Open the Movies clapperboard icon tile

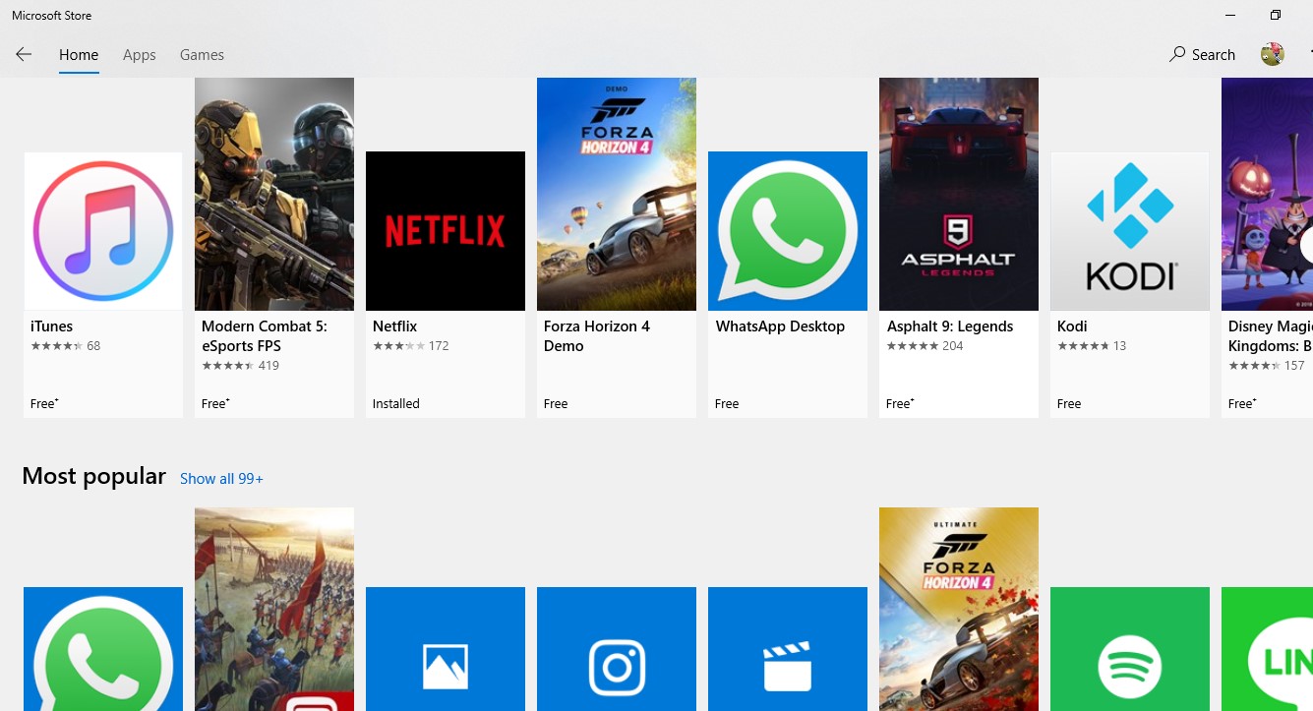(788, 649)
